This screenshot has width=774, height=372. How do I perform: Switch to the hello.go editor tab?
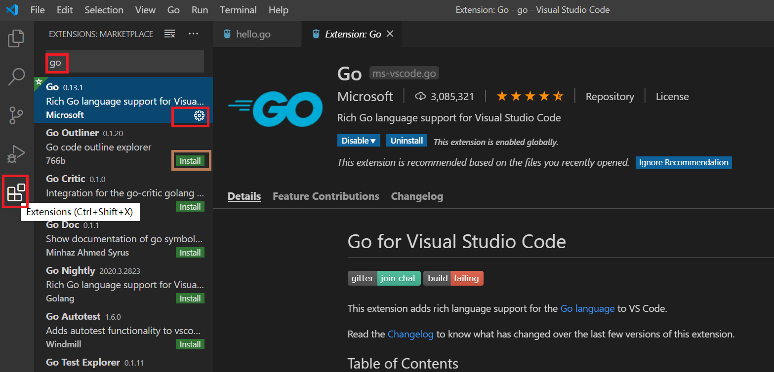pos(253,34)
